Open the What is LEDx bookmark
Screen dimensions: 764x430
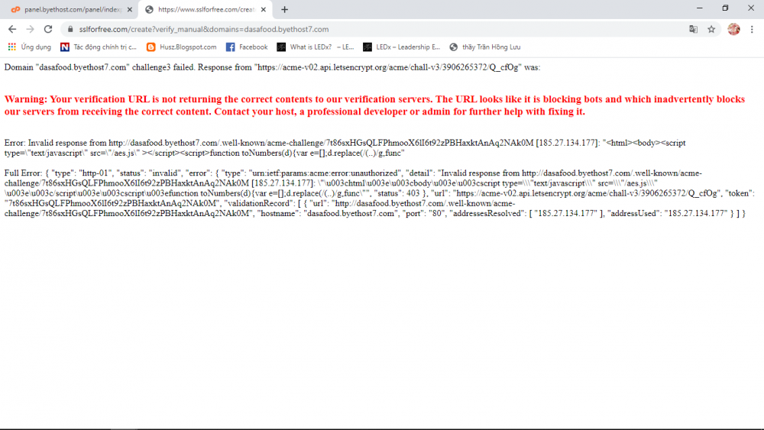(x=316, y=47)
